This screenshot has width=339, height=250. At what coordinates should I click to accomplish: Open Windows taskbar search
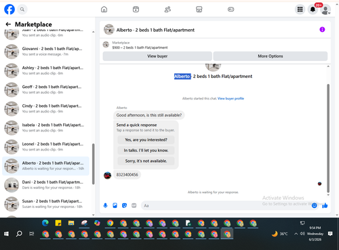point(19,234)
